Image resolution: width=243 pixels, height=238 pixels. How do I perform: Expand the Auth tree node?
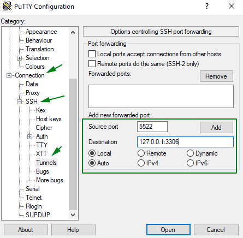[x=29, y=136]
